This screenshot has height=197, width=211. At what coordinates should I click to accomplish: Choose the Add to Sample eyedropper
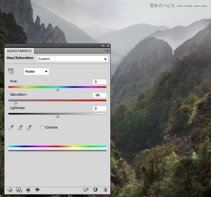20,127
